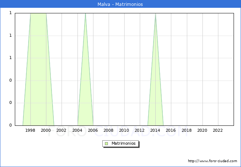Choose the 2016 label on horizontal axis

click(171, 130)
